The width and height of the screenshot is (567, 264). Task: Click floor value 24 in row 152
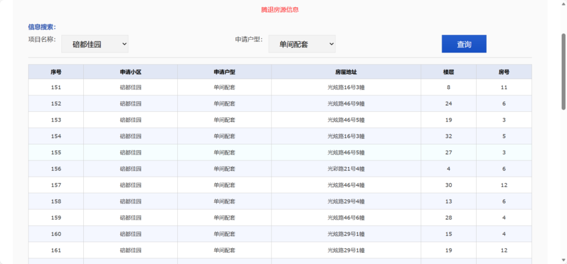coord(449,104)
